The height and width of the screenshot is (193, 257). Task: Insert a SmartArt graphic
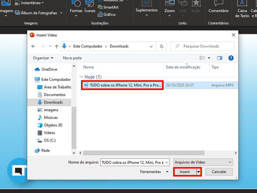point(108,7)
